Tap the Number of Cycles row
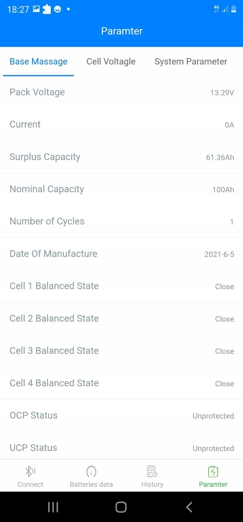The width and height of the screenshot is (243, 522). click(x=121, y=221)
